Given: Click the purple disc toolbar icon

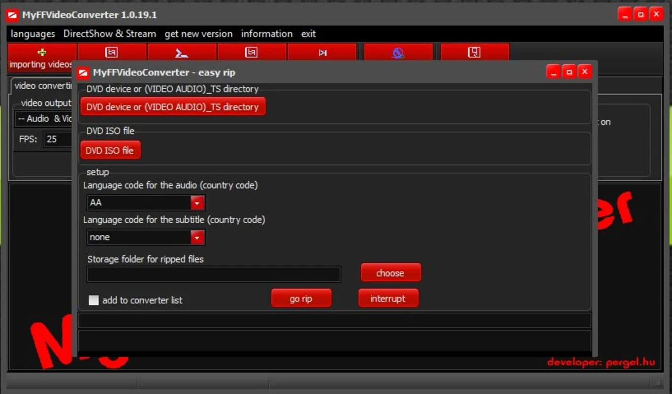Looking at the screenshot, I should (398, 52).
